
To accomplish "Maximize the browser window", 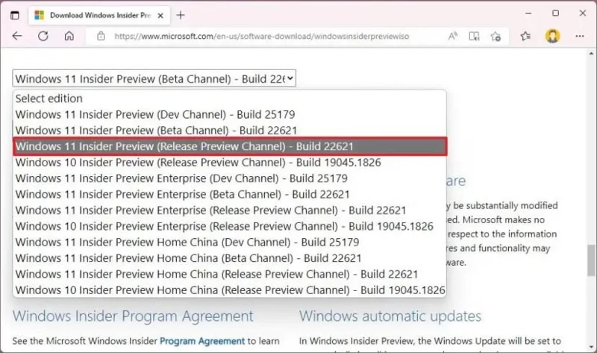I will (x=555, y=13).
